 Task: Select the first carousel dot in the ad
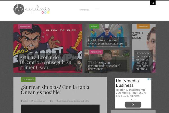click(132, 99)
